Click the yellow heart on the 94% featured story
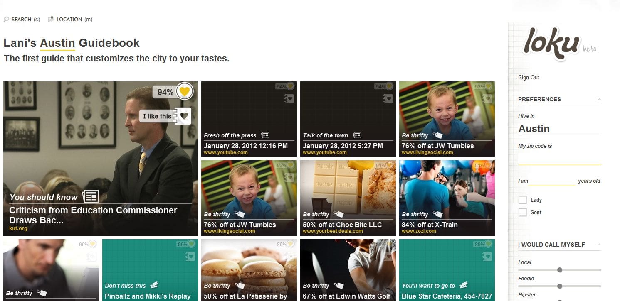This screenshot has width=620, height=301. [x=185, y=92]
